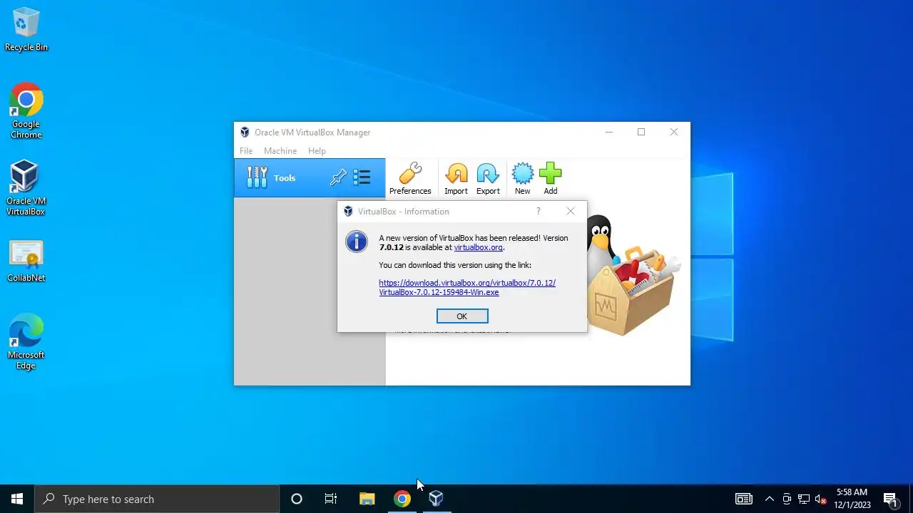Screen dimensions: 913x513
Task: Open the File menu
Action: click(246, 151)
